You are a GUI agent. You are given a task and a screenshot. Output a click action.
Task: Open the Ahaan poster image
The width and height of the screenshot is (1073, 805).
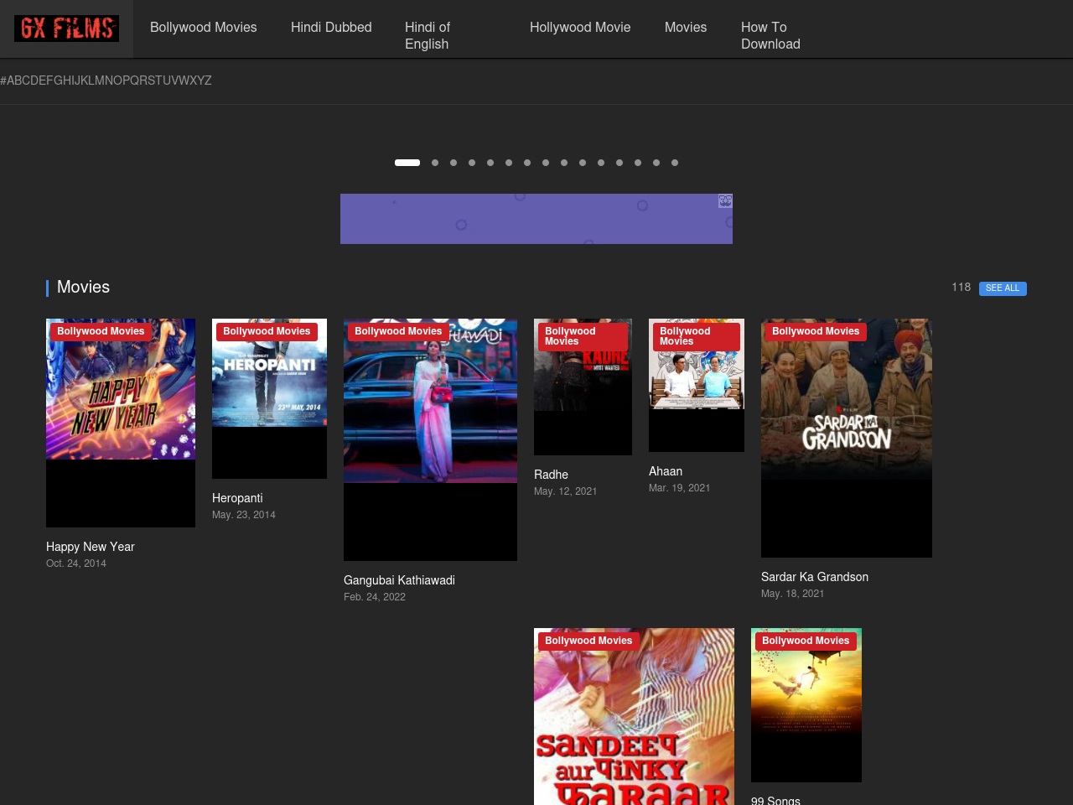pos(697,385)
